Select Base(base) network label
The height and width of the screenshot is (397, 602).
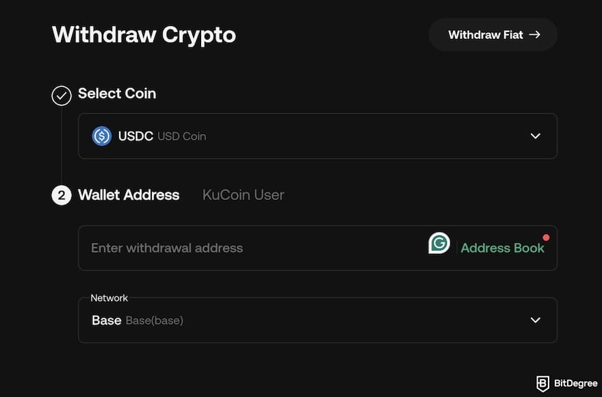(155, 320)
